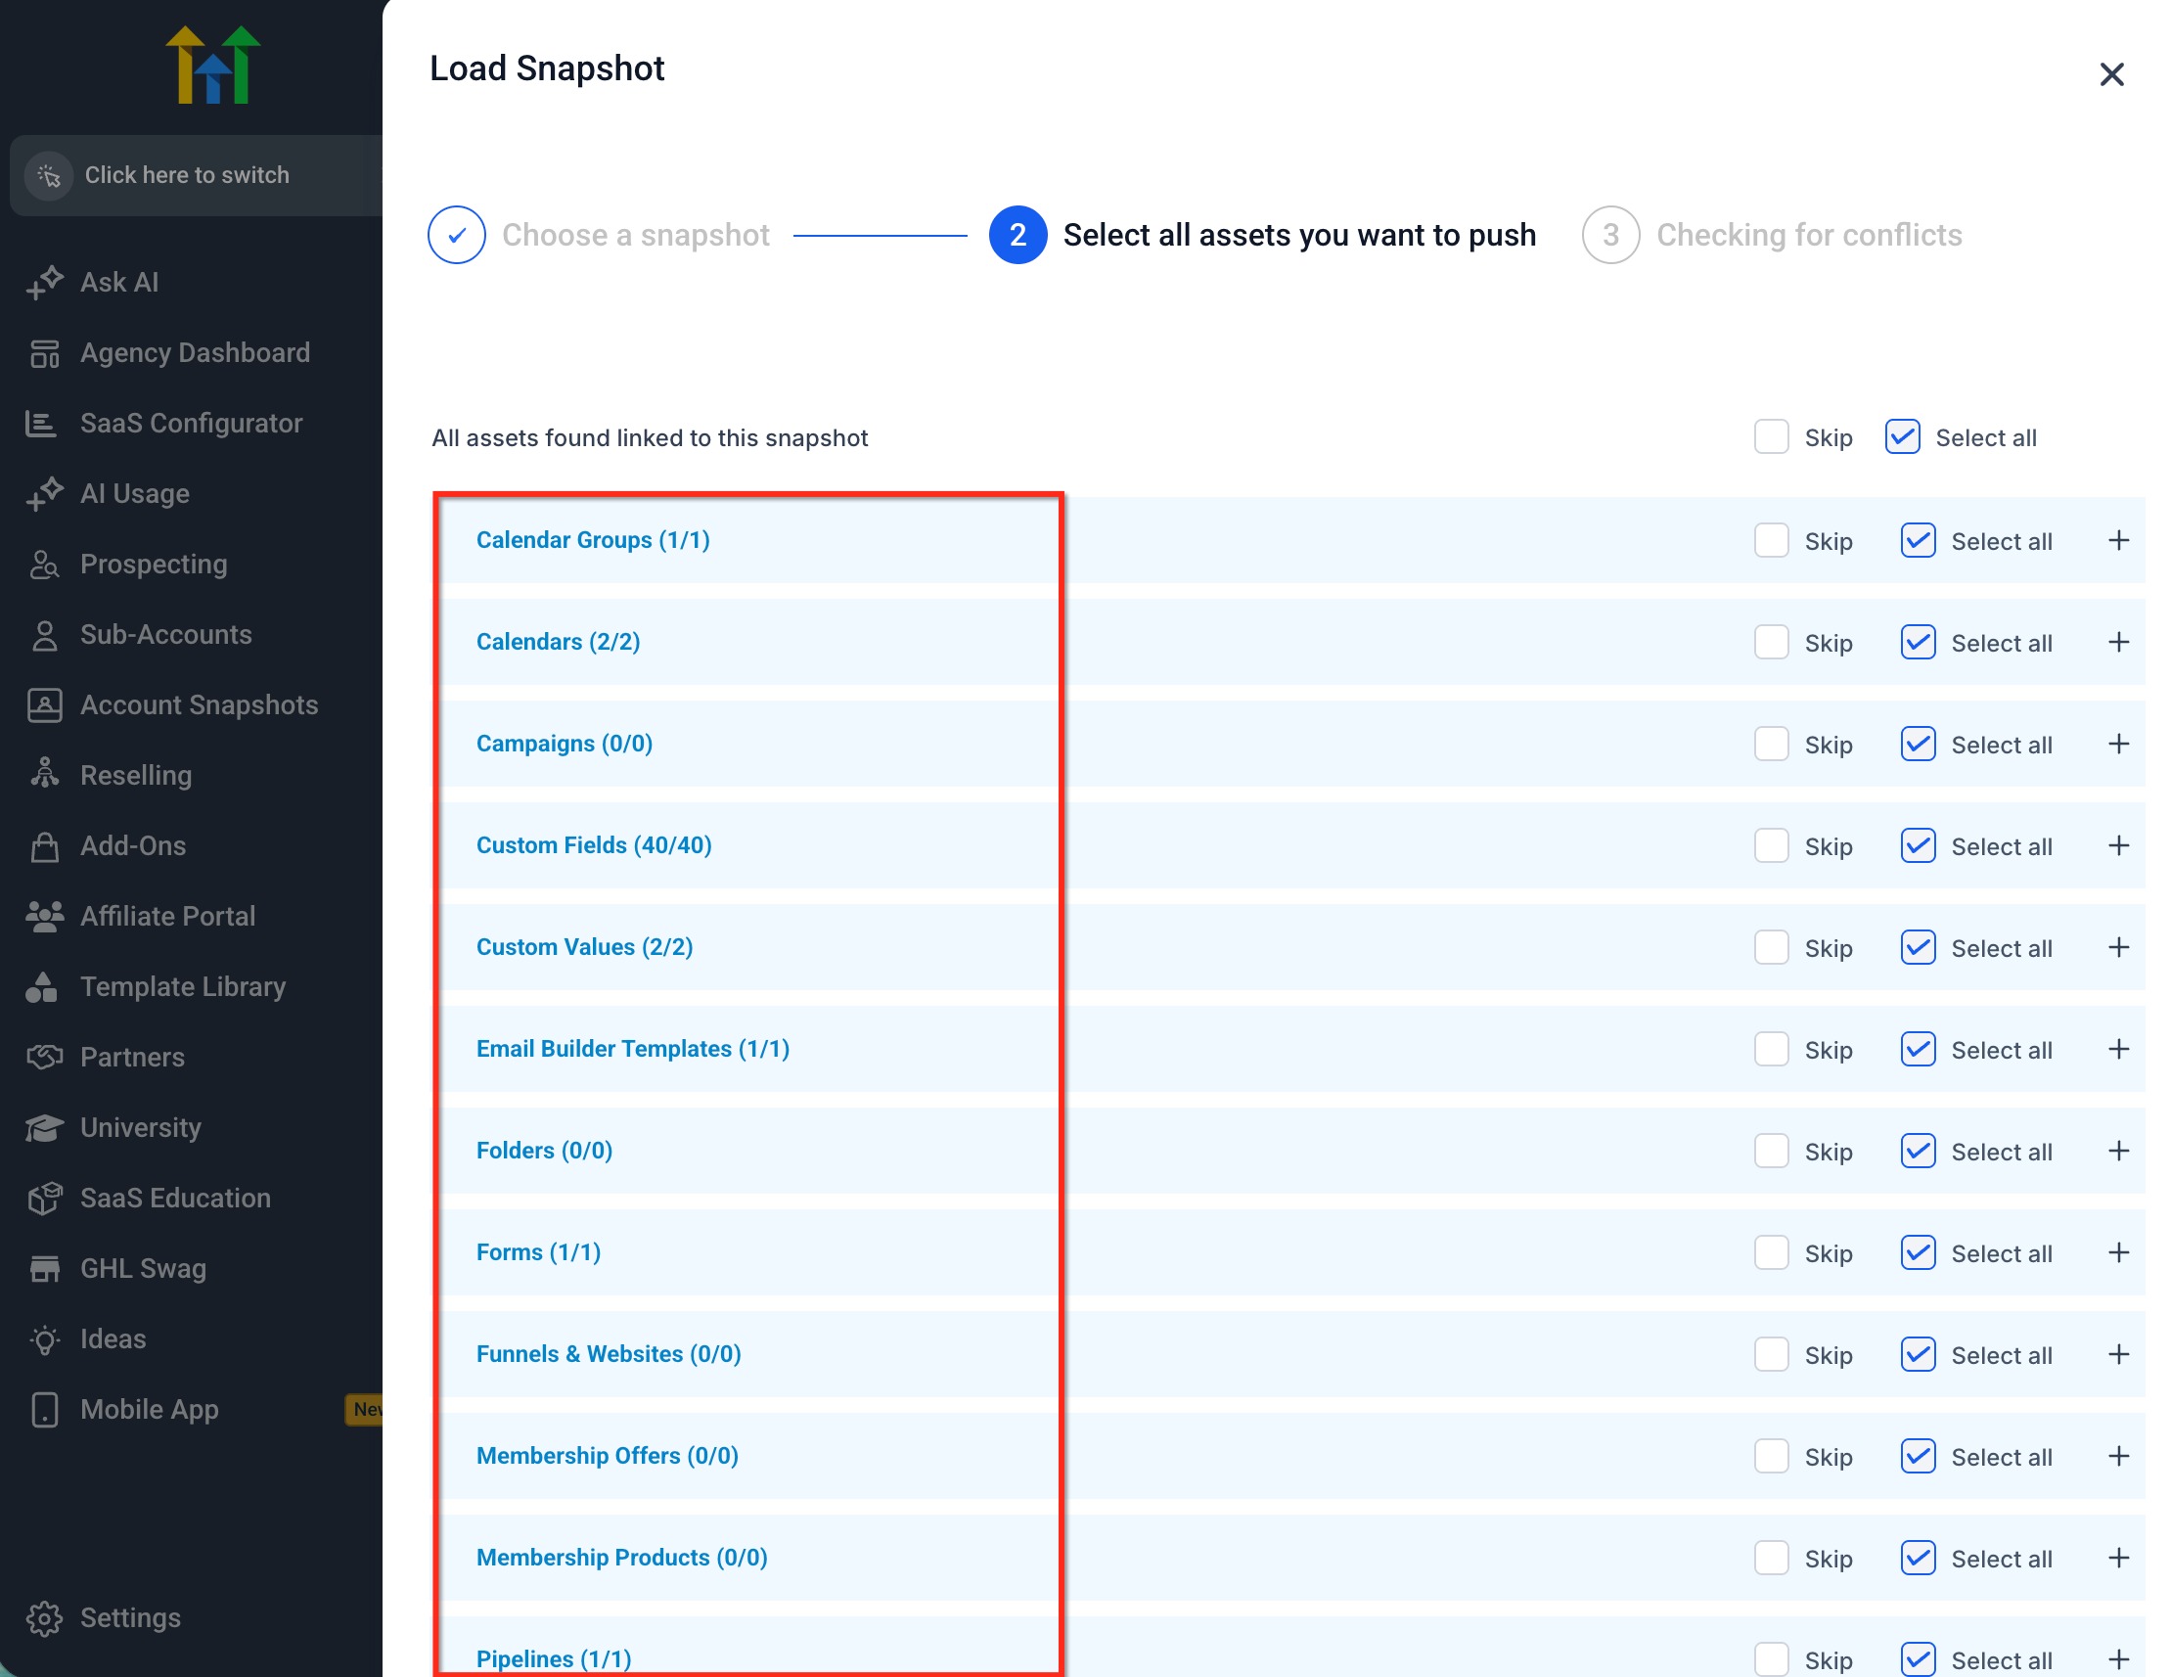Screen dimensions: 2170x1677
Task: Check the top-level Skip checkbox
Action: [x=1772, y=437]
